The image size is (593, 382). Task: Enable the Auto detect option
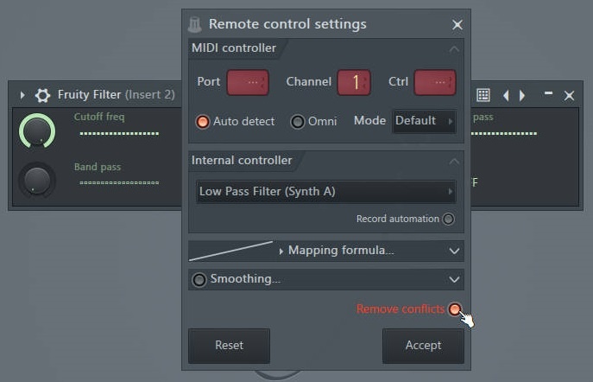click(203, 122)
